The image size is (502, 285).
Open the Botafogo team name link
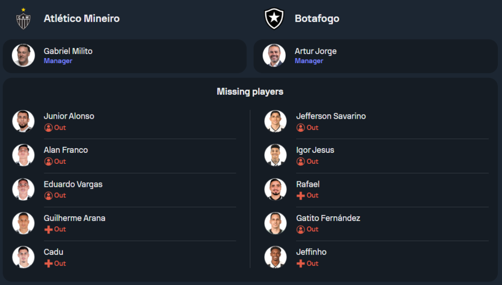pyautogui.click(x=317, y=19)
